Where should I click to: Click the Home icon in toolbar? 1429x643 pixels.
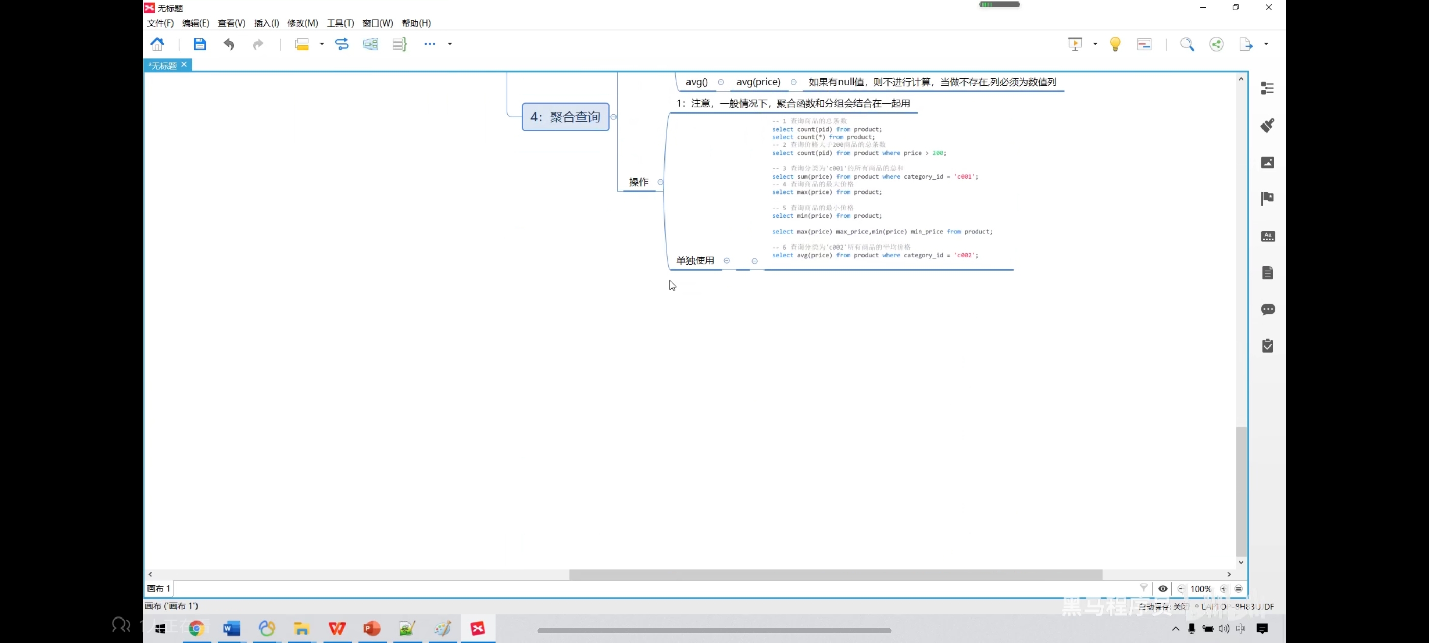click(158, 44)
